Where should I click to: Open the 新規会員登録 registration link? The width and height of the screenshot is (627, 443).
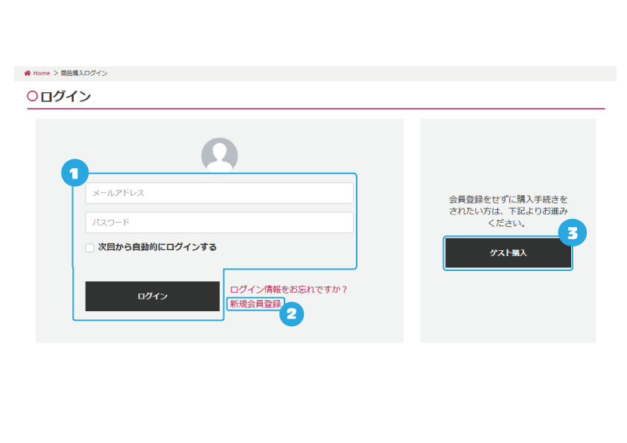[x=255, y=304]
